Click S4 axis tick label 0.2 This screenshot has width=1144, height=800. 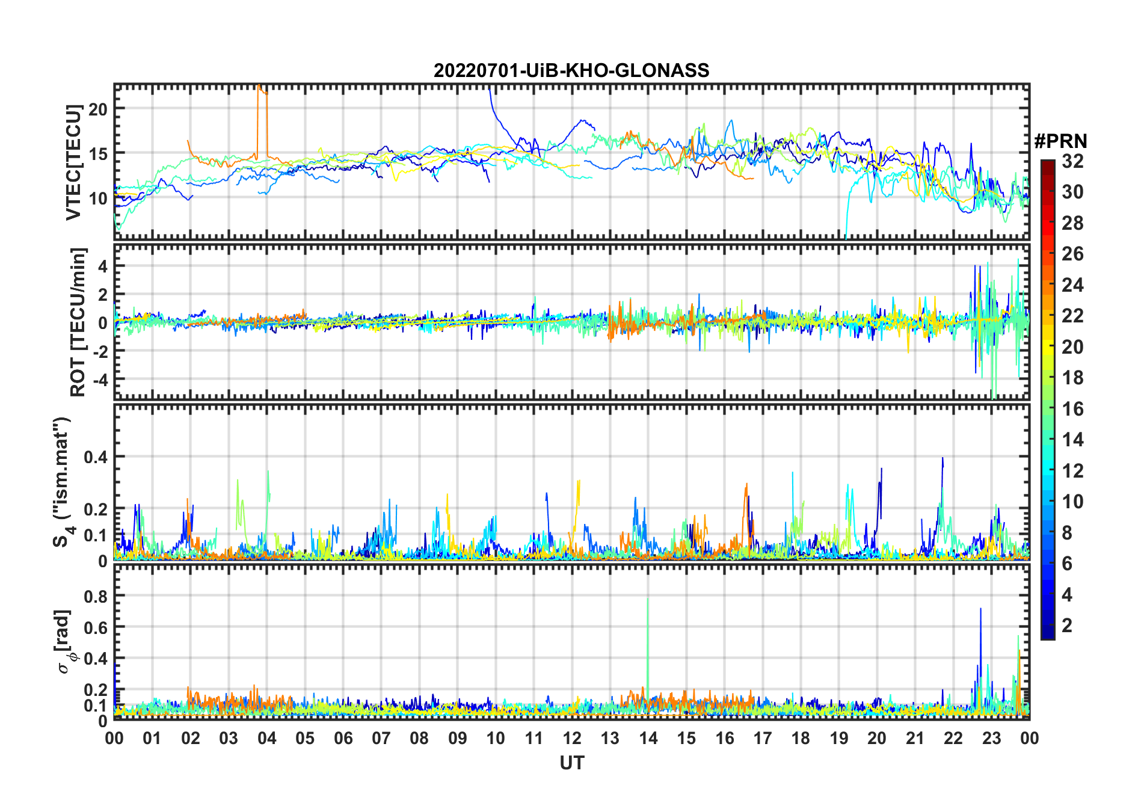point(96,509)
